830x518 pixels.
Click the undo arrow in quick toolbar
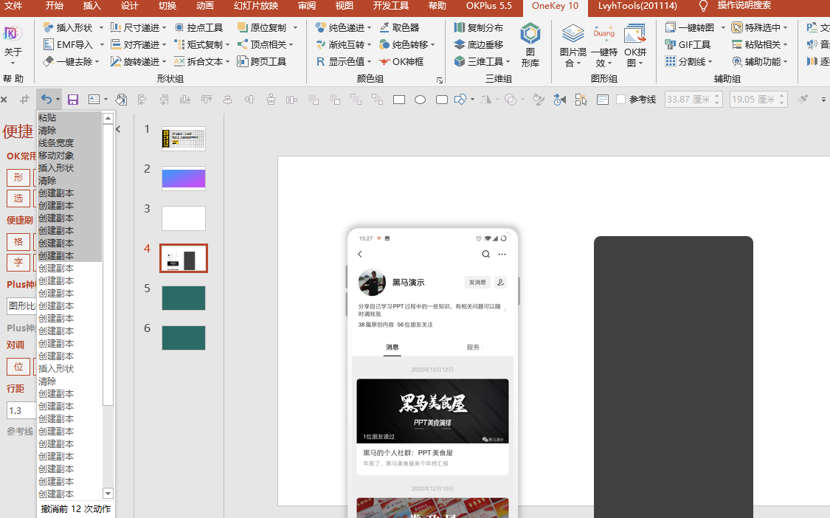46,100
